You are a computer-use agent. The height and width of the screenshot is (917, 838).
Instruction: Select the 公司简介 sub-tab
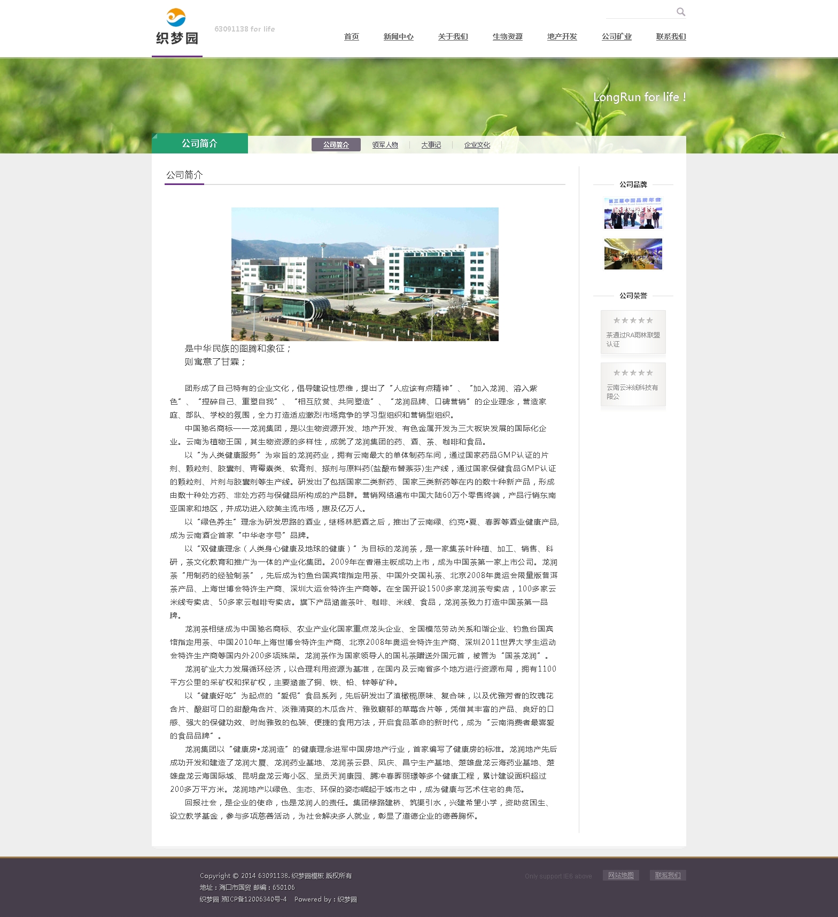pyautogui.click(x=336, y=145)
